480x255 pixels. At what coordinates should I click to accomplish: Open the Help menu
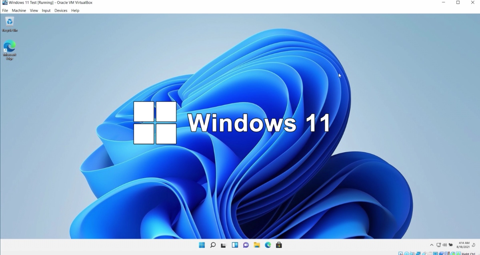[x=75, y=10]
